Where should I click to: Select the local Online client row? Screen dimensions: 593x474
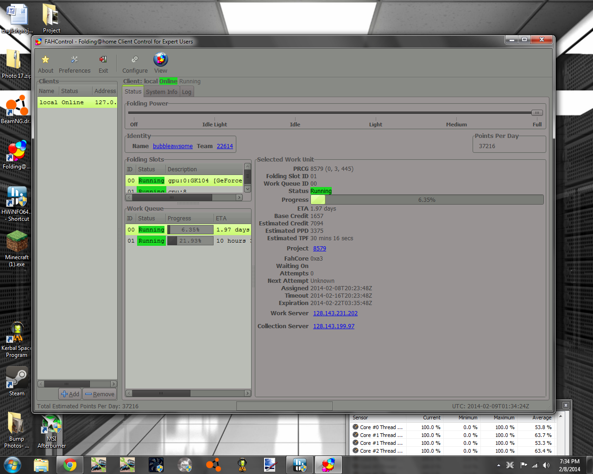point(77,102)
